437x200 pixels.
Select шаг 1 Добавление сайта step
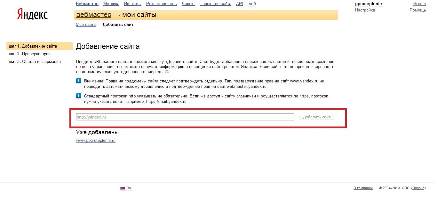coord(40,46)
